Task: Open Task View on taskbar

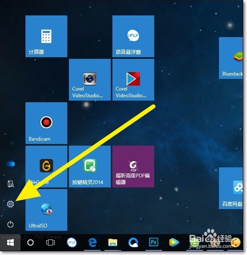Action: pyautogui.click(x=51, y=242)
